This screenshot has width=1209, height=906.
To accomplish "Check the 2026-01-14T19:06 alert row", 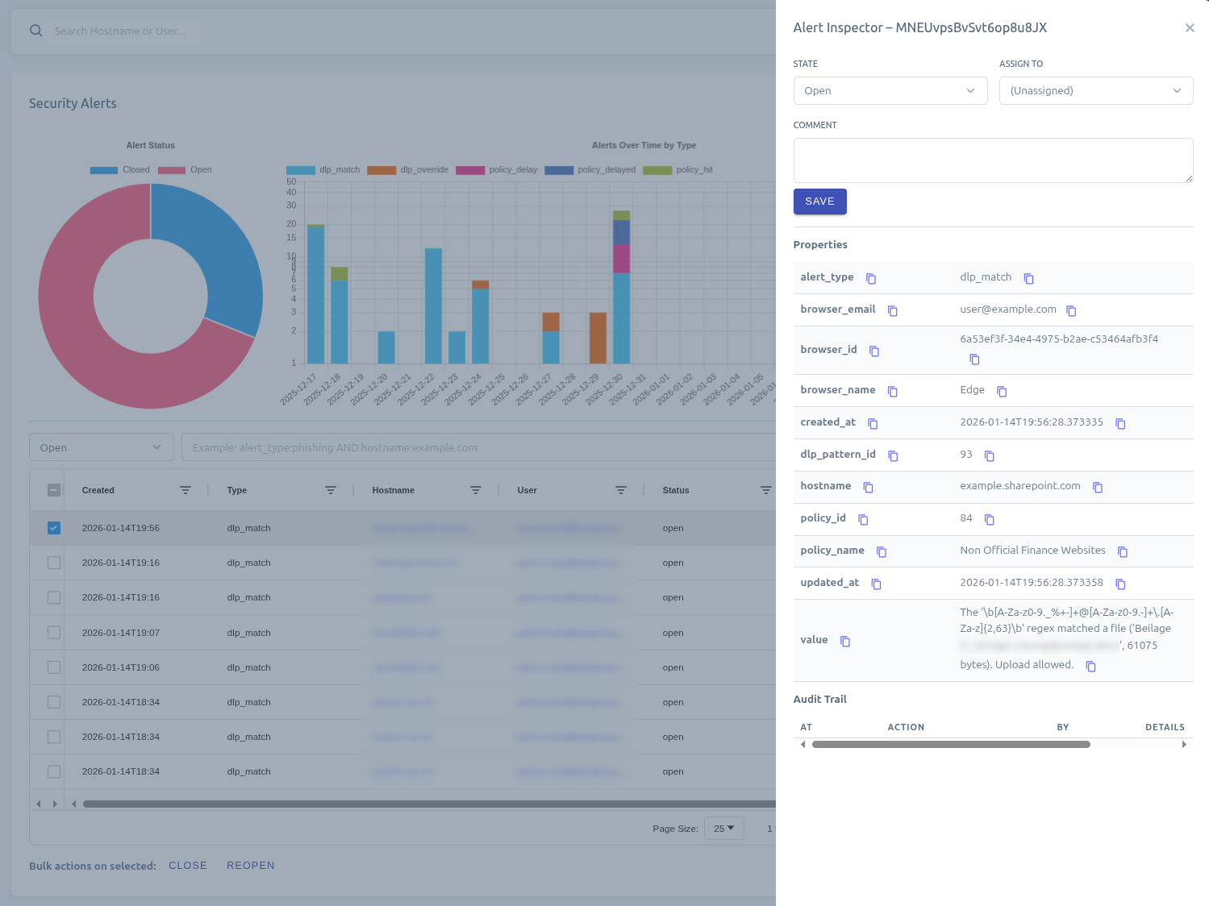I will point(54,667).
